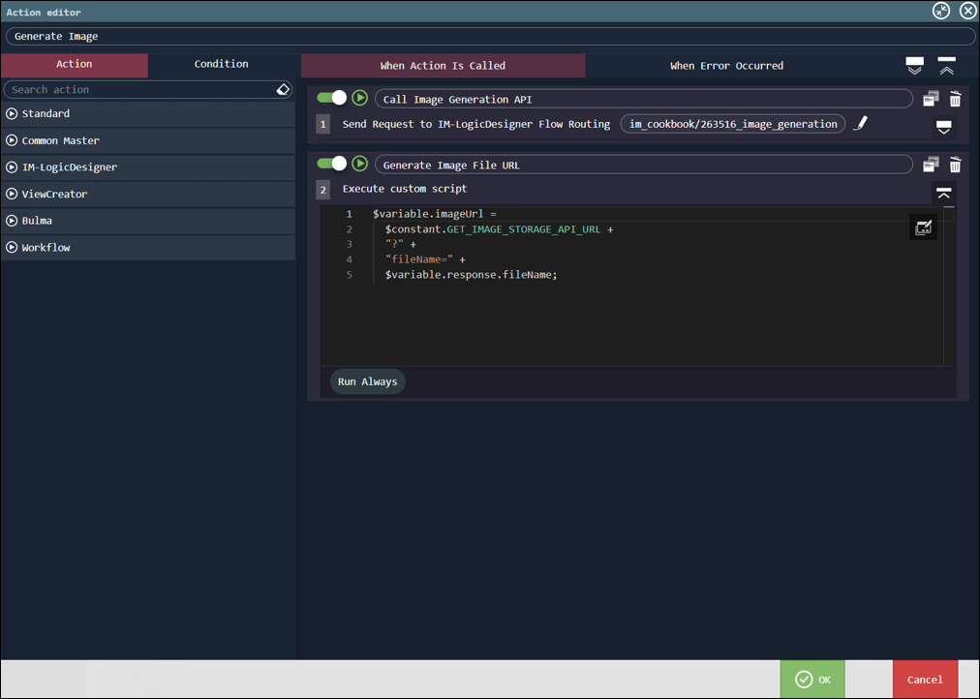Expand the Workflow action category
The image size is (980, 699).
12,247
